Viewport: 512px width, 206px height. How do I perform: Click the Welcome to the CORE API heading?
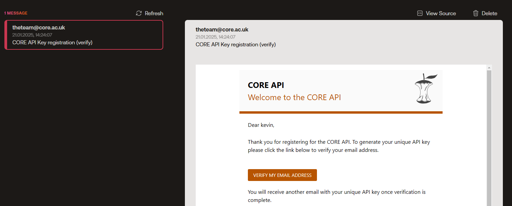[294, 97]
